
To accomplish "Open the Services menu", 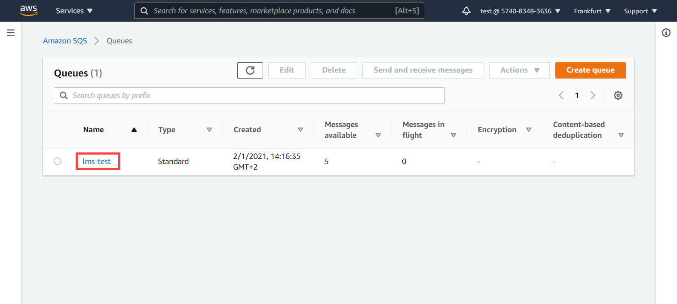I will point(74,11).
